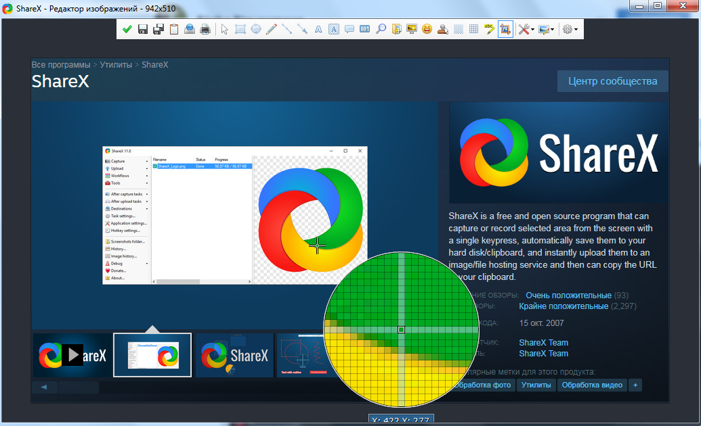Select the ShareX logo third thumbnail
The height and width of the screenshot is (426, 701).
tap(234, 355)
